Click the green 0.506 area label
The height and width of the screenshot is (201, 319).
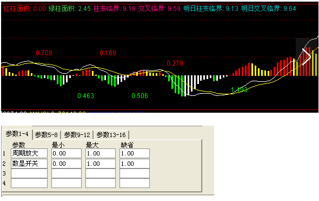pos(140,95)
